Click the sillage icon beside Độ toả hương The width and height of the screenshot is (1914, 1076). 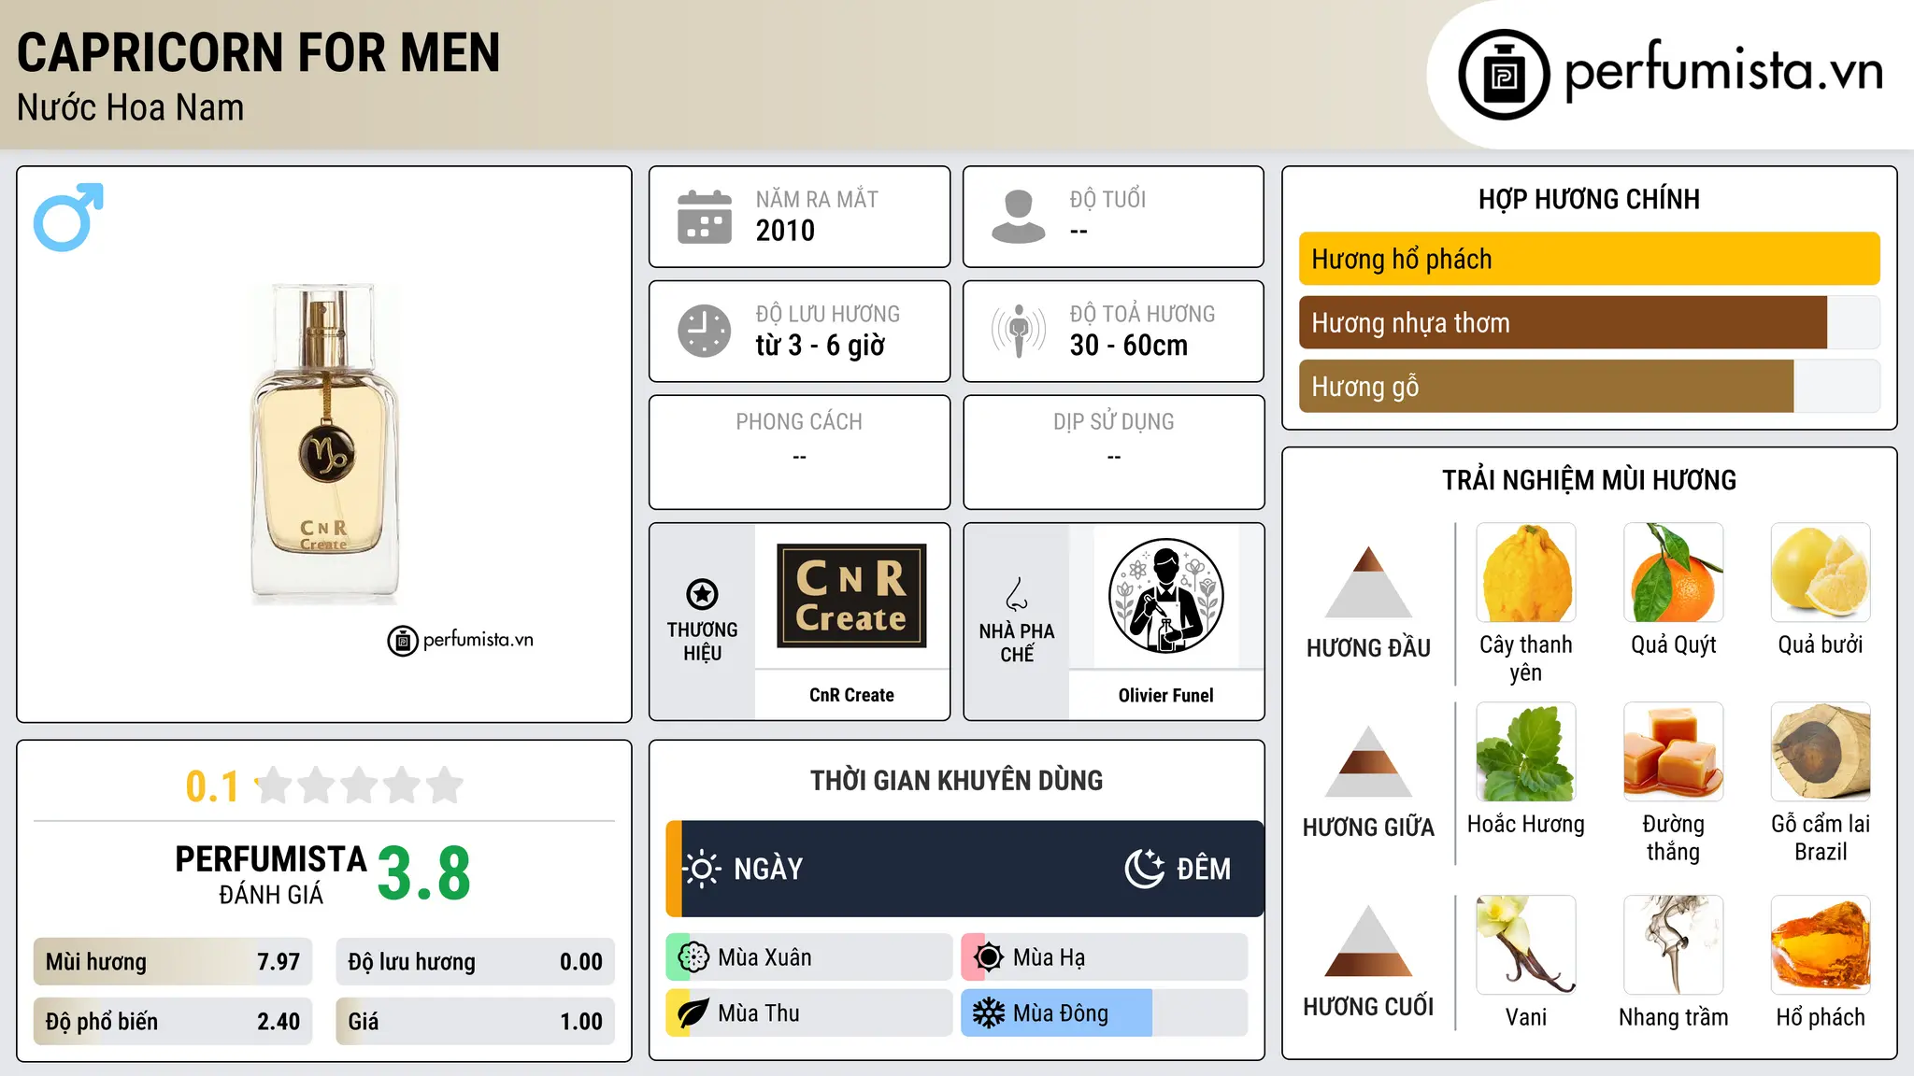point(1019,331)
